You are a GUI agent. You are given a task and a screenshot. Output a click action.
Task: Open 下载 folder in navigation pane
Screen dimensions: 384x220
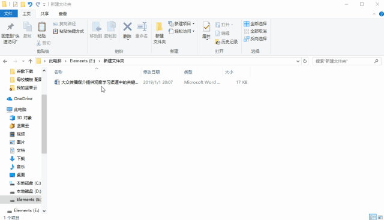coord(17,159)
